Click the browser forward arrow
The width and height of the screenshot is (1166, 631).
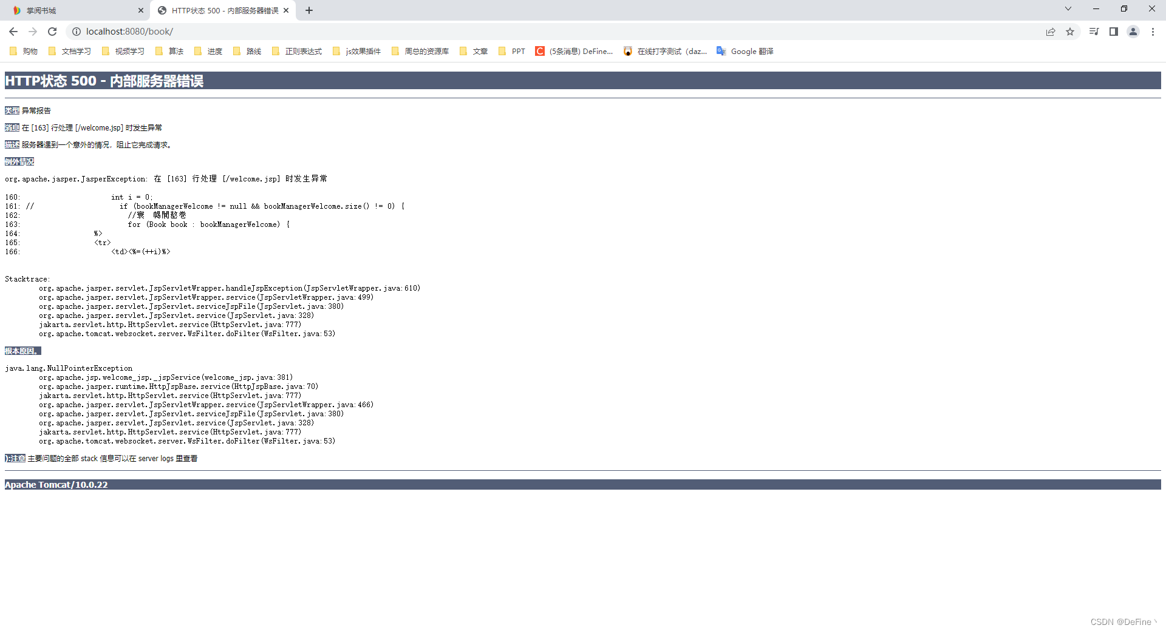(x=33, y=32)
